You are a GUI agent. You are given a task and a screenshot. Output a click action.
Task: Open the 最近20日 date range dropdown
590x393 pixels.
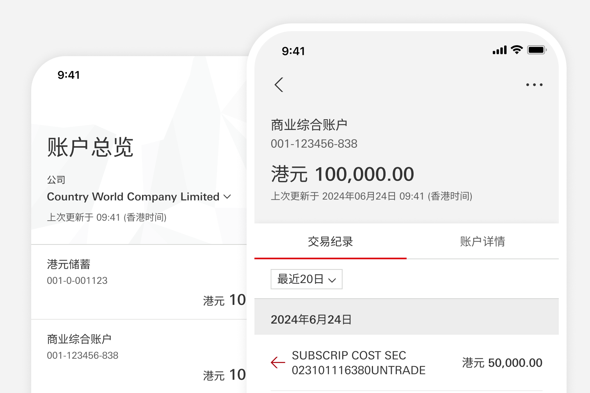306,279
